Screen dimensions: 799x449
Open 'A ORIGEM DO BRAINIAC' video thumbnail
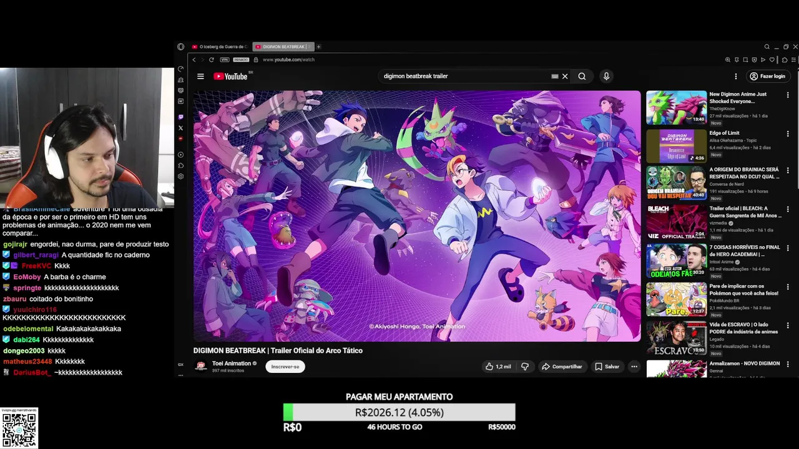click(x=676, y=183)
